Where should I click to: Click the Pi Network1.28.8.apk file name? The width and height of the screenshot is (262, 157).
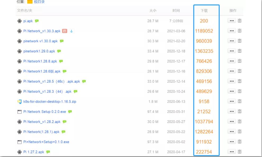click(40, 61)
